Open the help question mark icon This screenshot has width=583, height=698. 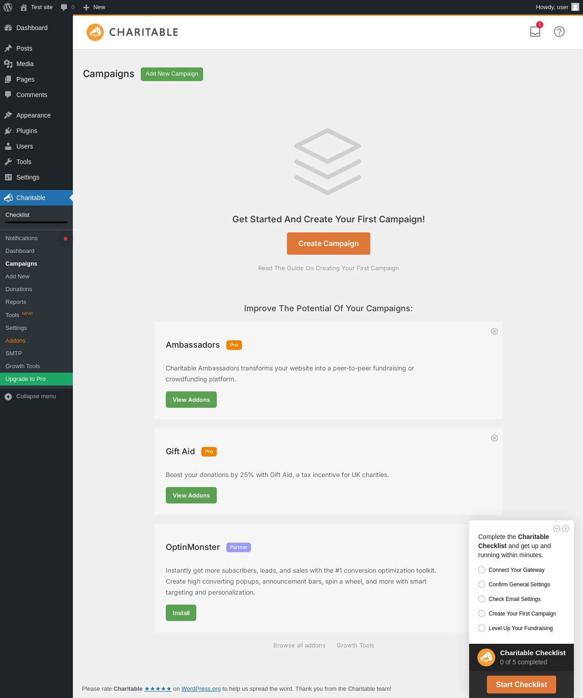559,31
